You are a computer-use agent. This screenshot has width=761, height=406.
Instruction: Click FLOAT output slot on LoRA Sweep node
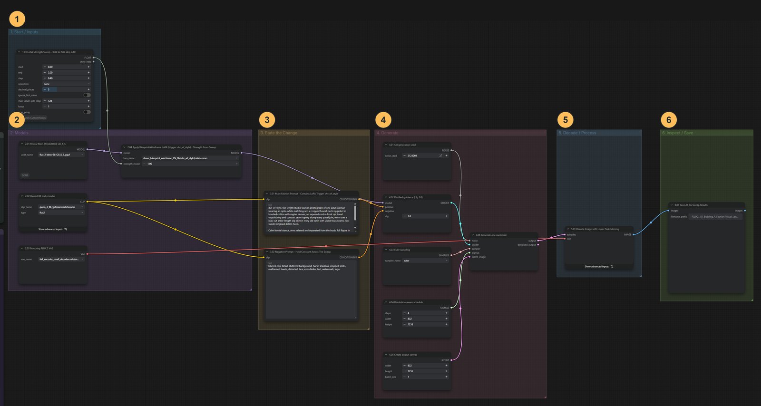[x=94, y=58]
